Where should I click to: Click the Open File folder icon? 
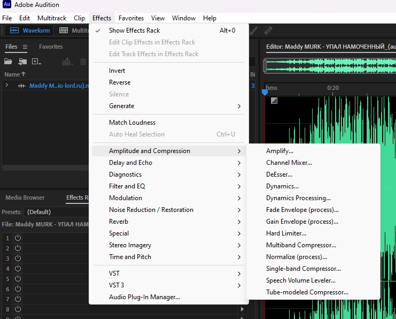pos(8,62)
